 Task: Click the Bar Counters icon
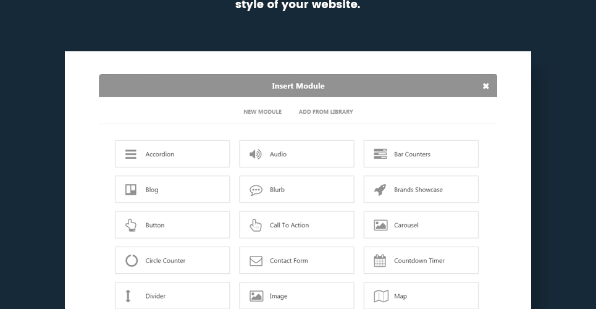(380, 154)
